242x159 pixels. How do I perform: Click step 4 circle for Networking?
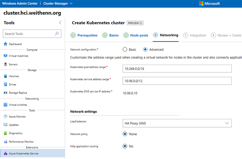click(156, 35)
